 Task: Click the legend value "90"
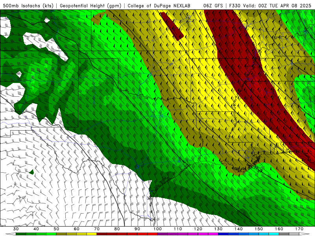[137, 229]
